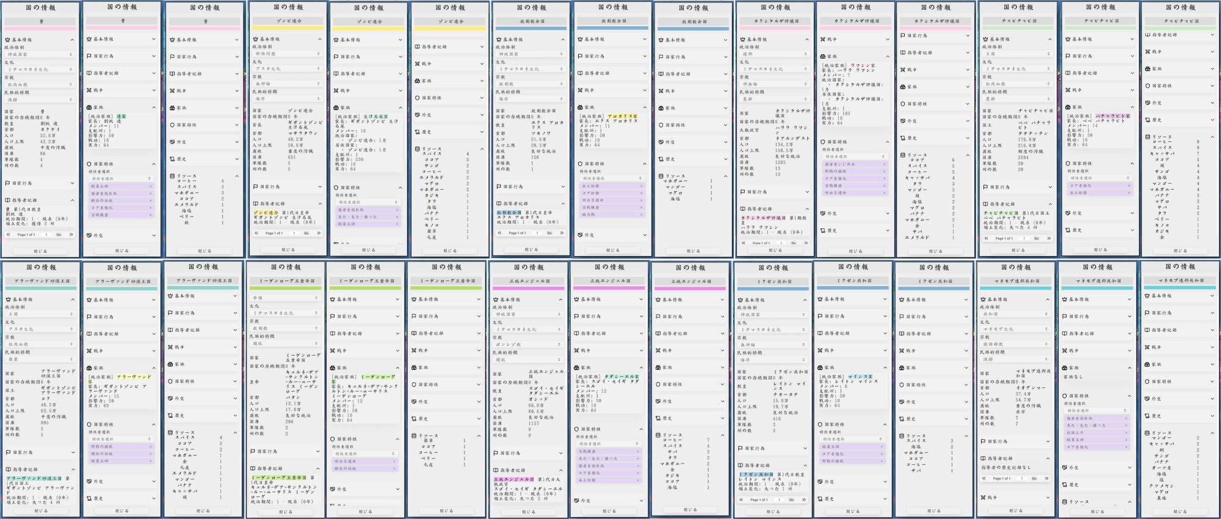Click book icon of expanded 指導者記録 in カクシケルザ評議国 panel
The width and height of the screenshot is (1221, 519).
point(742,209)
